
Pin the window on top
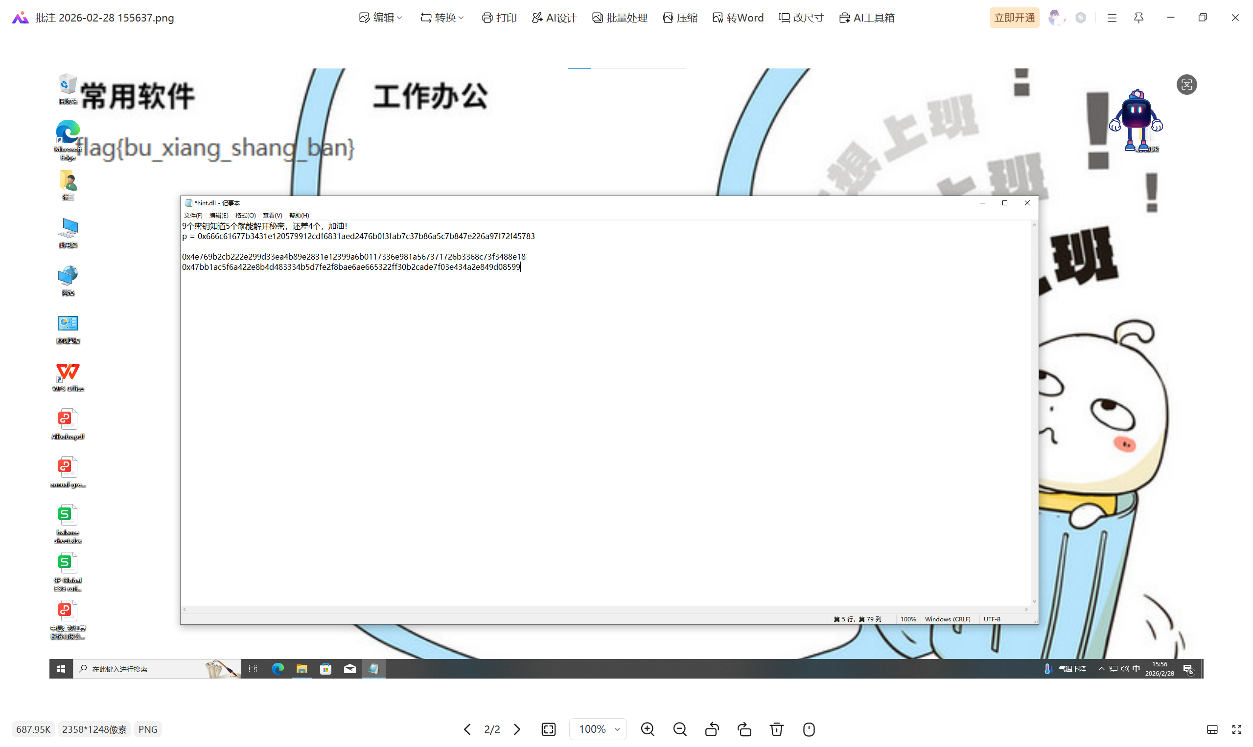pos(1138,18)
